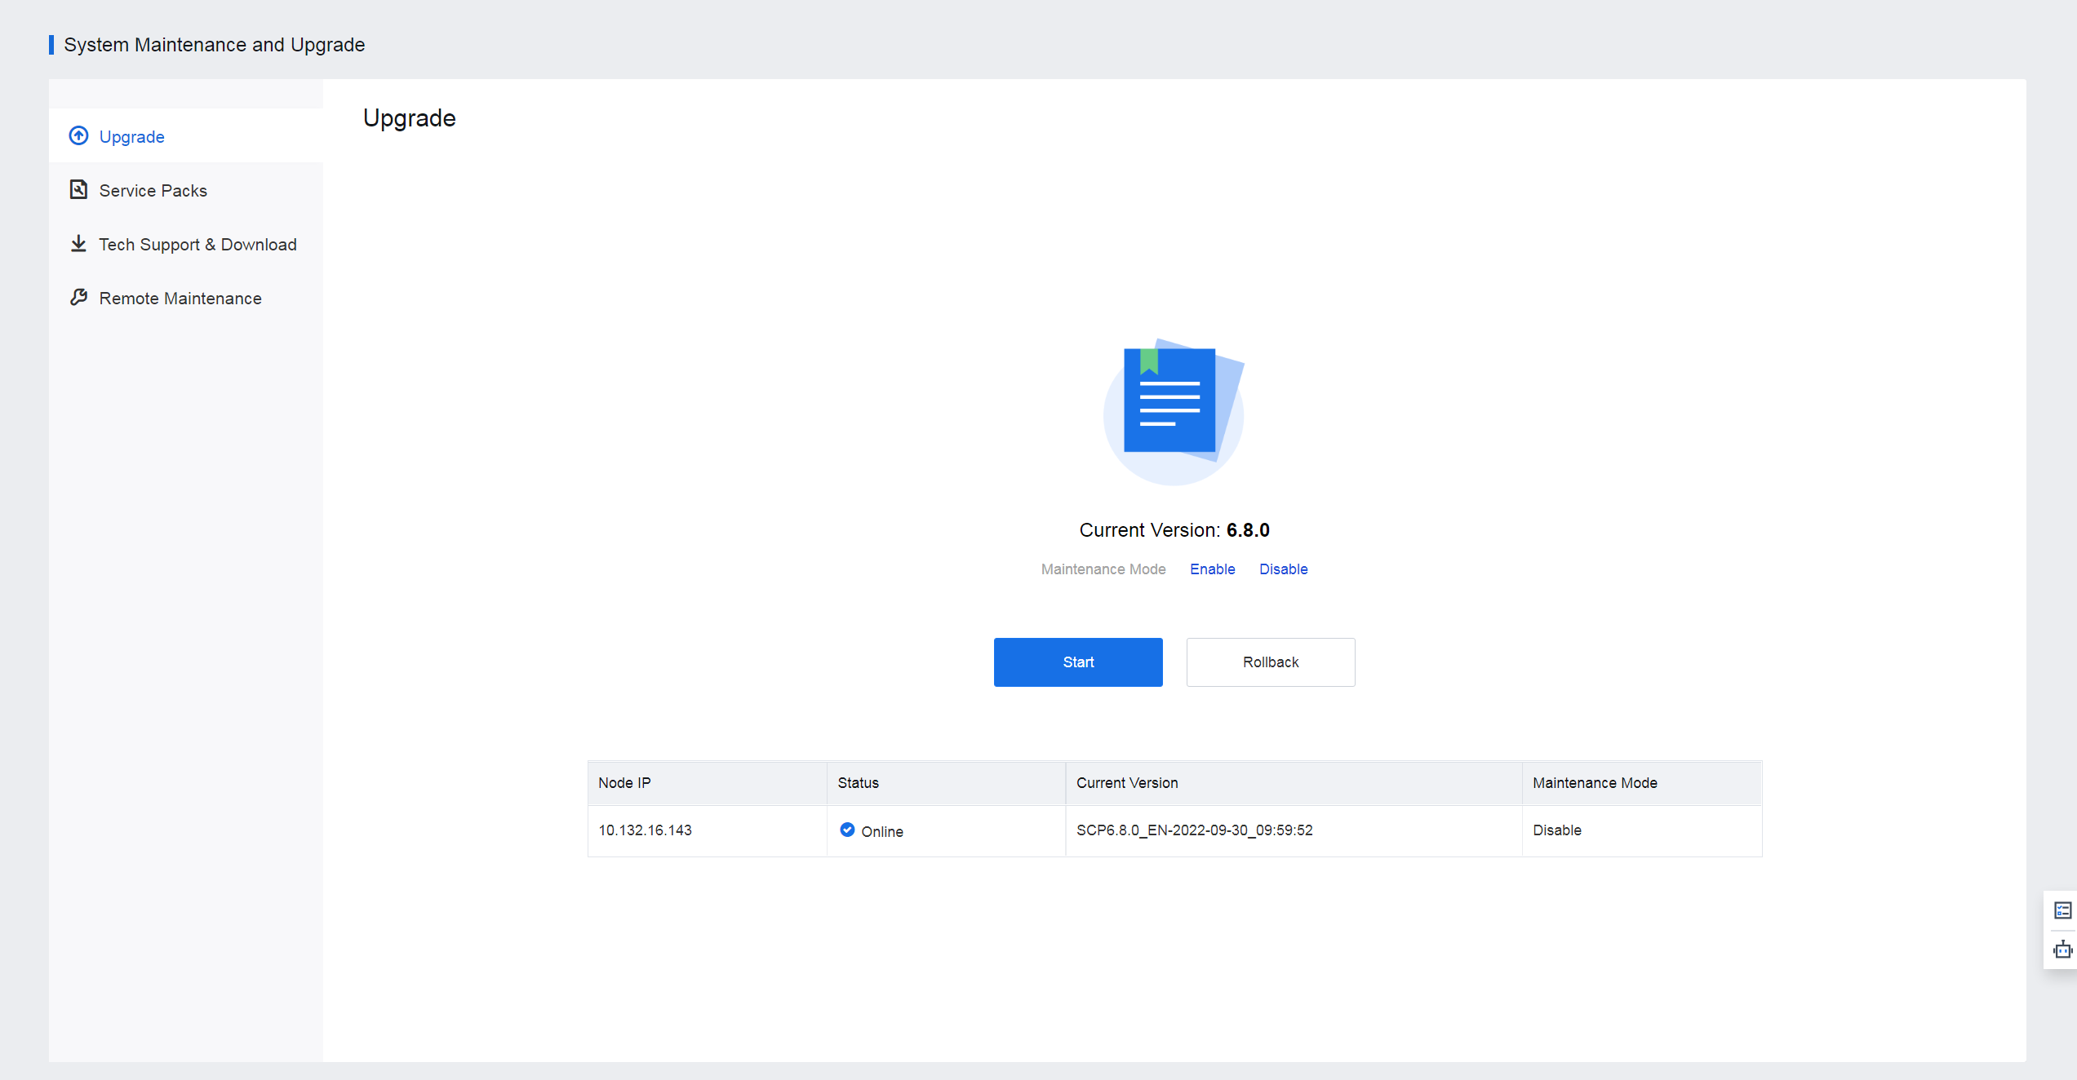The image size is (2077, 1080).
Task: Disable Maintenance Mode via link
Action: pos(1283,569)
